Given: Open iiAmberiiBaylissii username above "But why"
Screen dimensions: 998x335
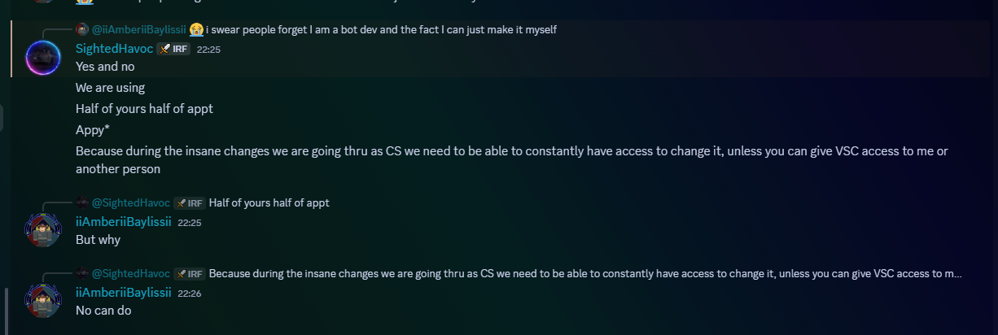Looking at the screenshot, I should (x=123, y=222).
